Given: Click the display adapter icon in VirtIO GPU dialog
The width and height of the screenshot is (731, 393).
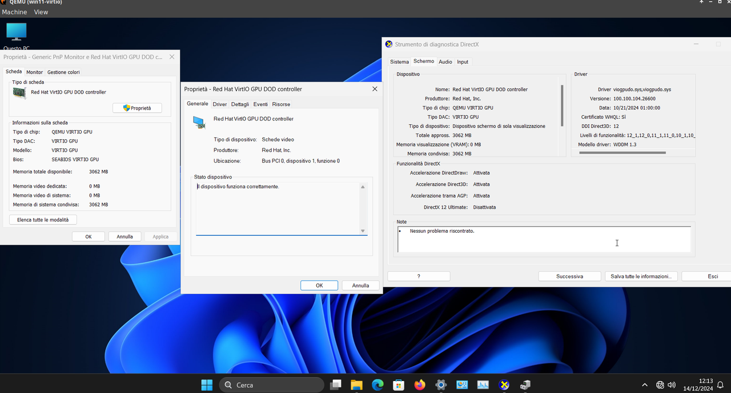Looking at the screenshot, I should pyautogui.click(x=199, y=122).
